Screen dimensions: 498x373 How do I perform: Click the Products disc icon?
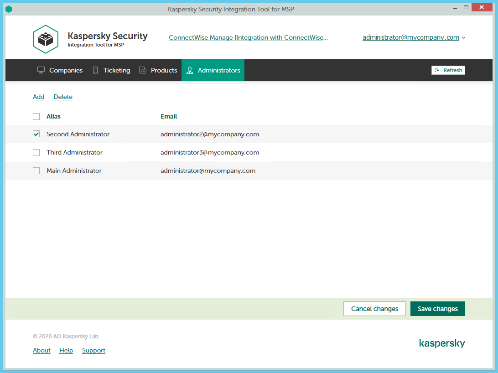tap(143, 70)
